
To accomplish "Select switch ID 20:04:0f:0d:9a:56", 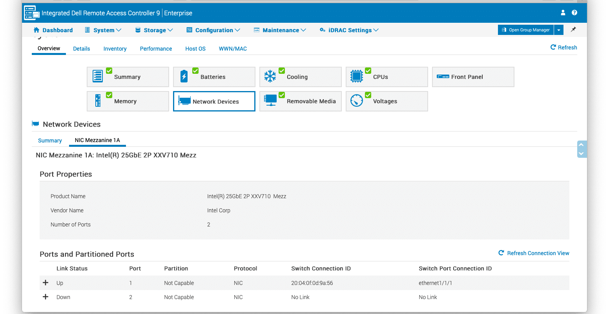I will 312,283.
